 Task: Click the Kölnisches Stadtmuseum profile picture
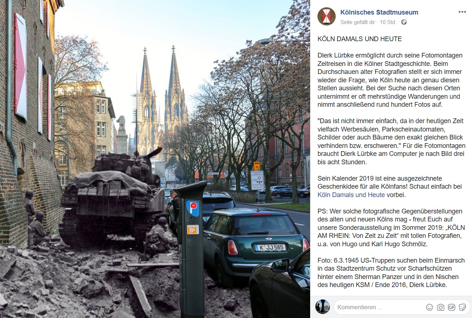pos(327,16)
